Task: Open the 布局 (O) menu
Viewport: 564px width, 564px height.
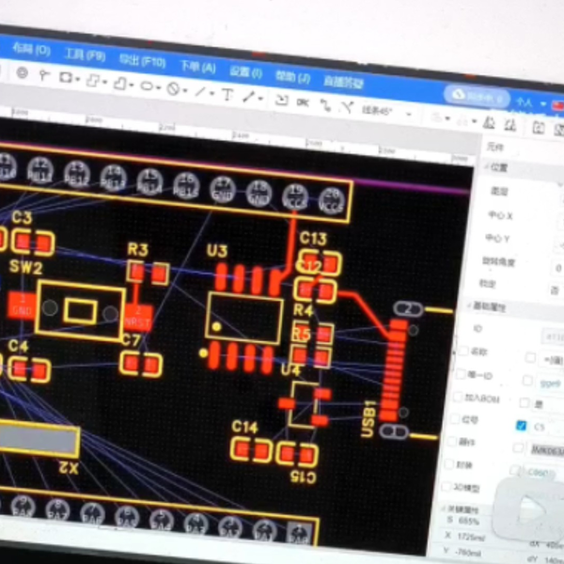Action: coord(32,49)
